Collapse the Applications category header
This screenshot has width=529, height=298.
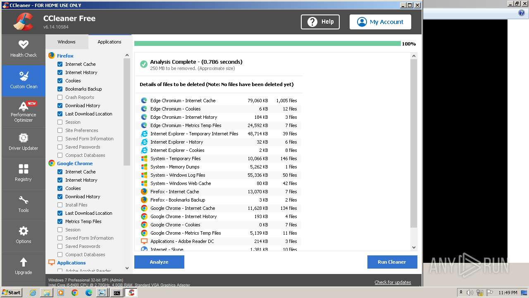[x=71, y=262]
